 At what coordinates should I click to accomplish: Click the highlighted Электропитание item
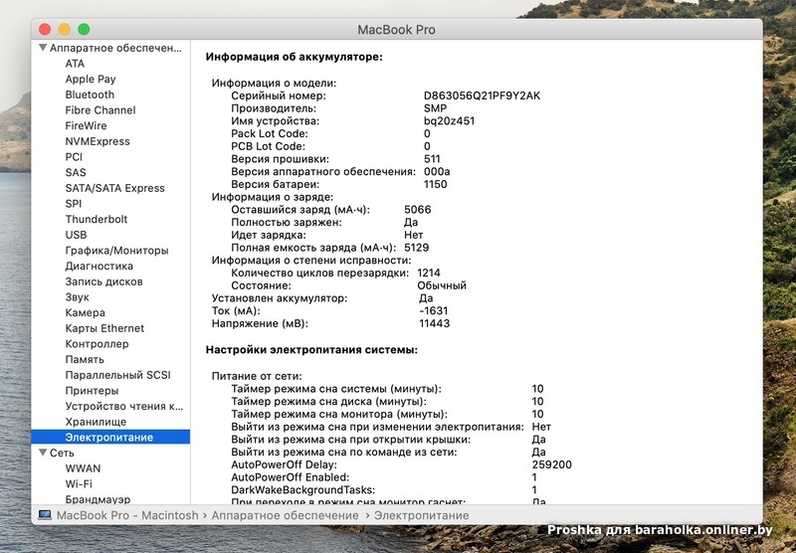(x=109, y=437)
